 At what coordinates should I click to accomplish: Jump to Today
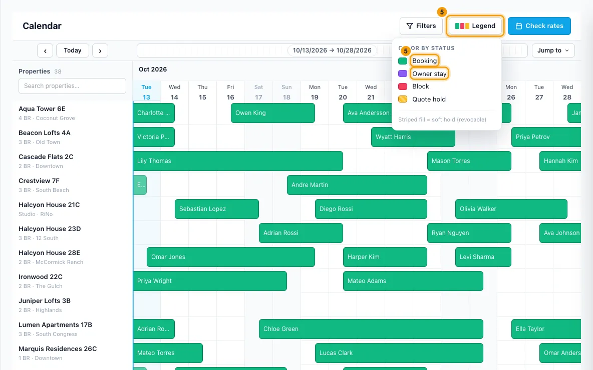pyautogui.click(x=73, y=50)
